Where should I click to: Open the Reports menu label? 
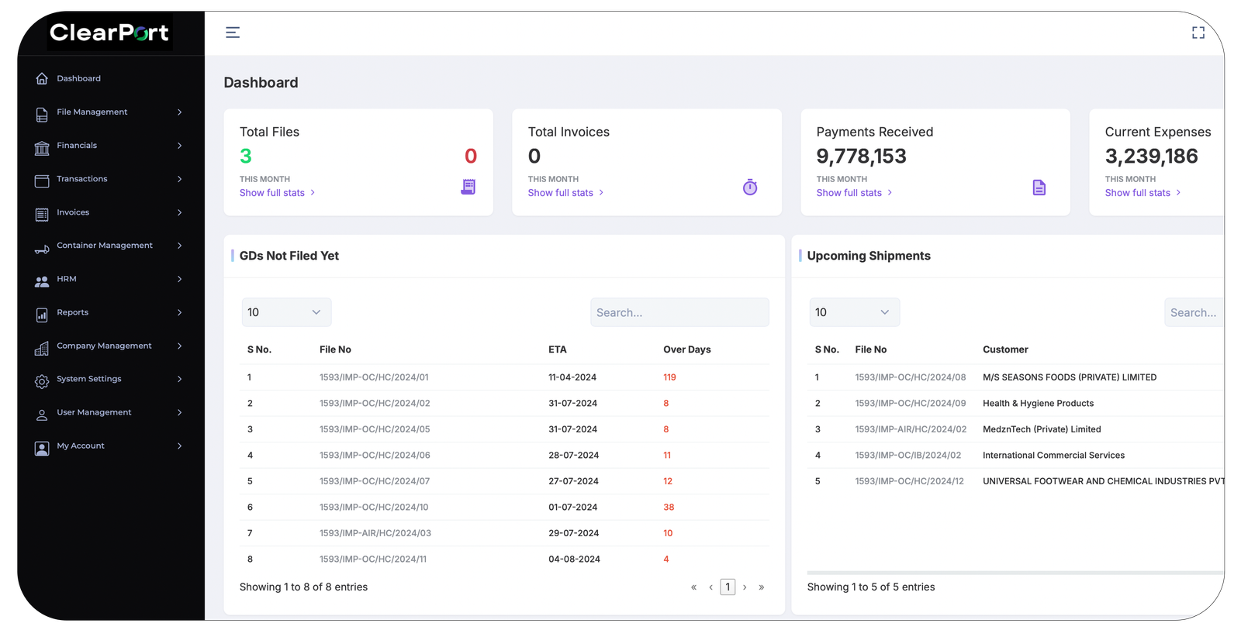(72, 312)
